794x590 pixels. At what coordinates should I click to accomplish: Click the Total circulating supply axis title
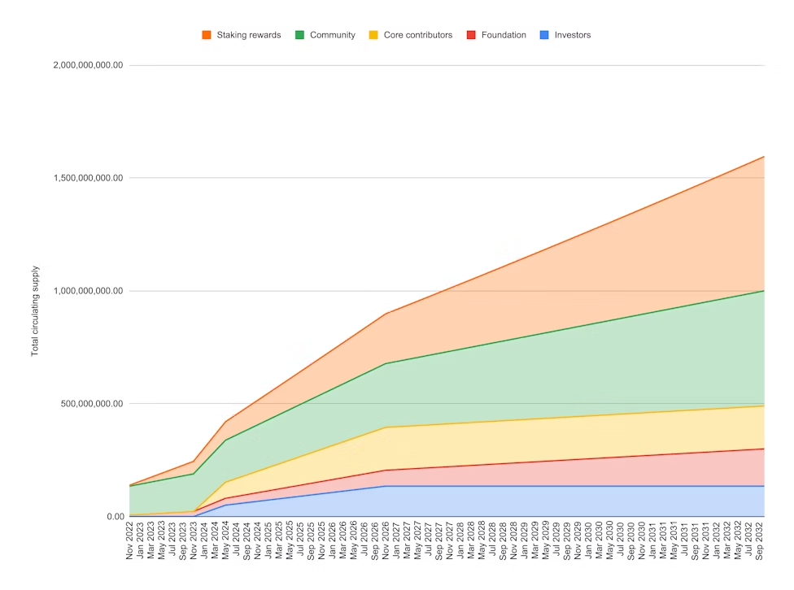36,310
